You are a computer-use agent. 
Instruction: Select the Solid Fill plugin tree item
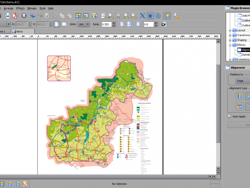pos(243,16)
